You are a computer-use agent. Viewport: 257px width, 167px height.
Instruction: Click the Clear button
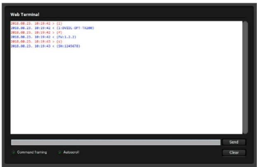coord(234,153)
